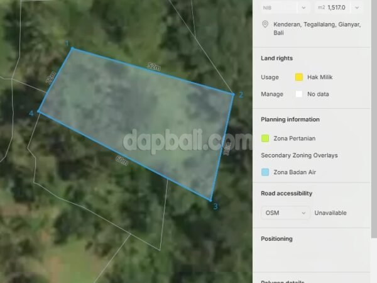The width and height of the screenshot is (377, 283).
Task: Select polygon vertex 1 on the map
Action: 72,48
